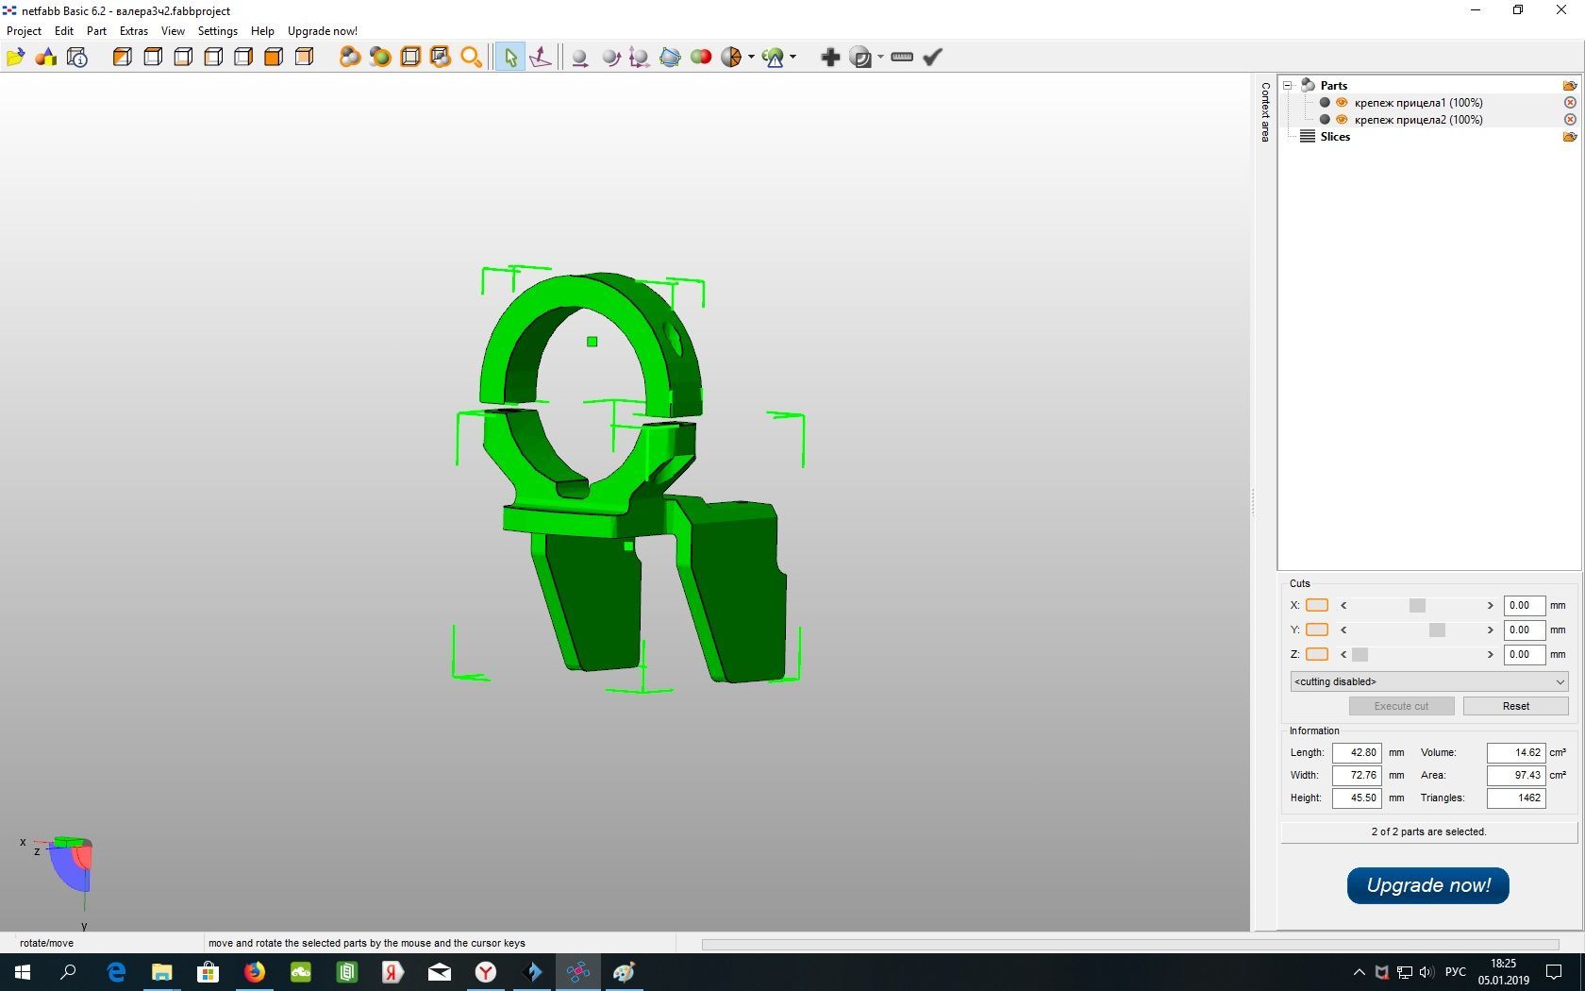Screen dimensions: 1585x991
Task: Click the Y cut slider handle
Action: [1436, 630]
